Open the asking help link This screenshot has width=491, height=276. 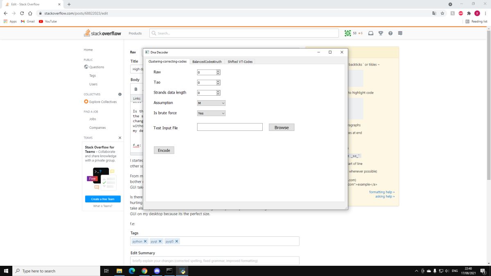point(385,196)
